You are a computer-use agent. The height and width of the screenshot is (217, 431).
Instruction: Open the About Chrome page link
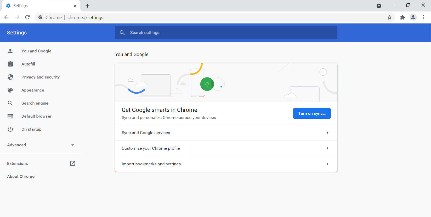click(x=21, y=177)
